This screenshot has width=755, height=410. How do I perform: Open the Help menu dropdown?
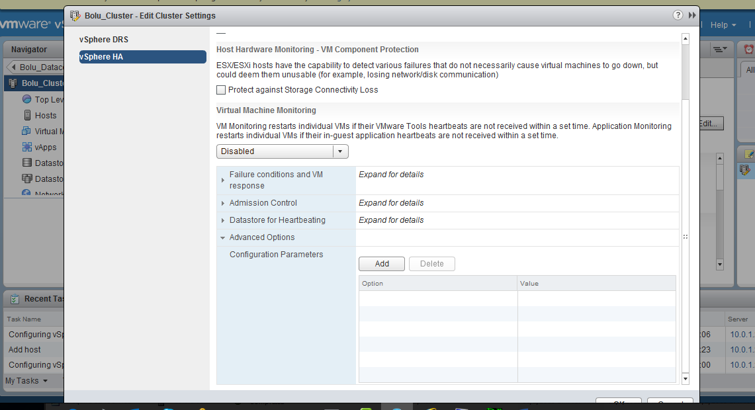[723, 25]
